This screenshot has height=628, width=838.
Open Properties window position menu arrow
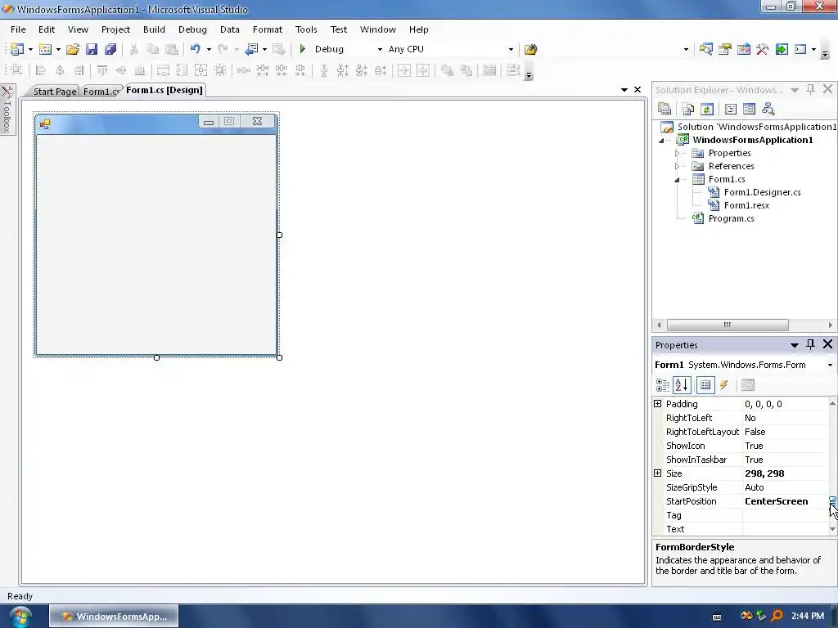[795, 345]
